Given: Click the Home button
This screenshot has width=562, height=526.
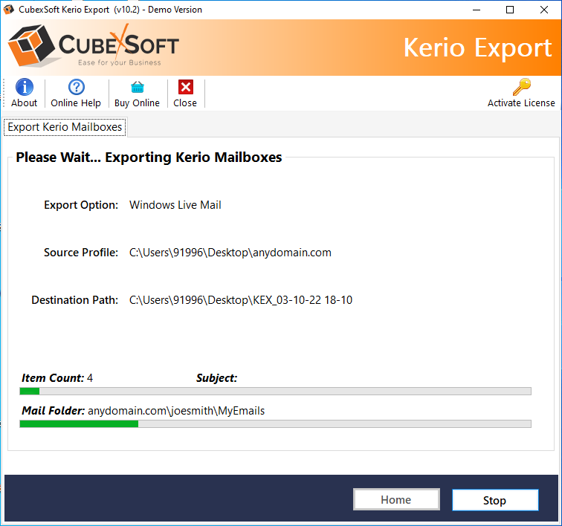Looking at the screenshot, I should (x=396, y=499).
